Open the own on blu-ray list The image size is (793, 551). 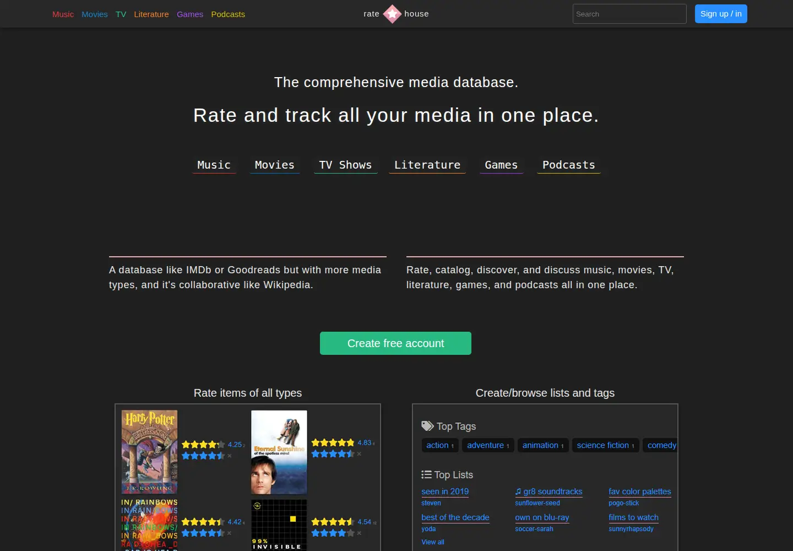pos(542,517)
